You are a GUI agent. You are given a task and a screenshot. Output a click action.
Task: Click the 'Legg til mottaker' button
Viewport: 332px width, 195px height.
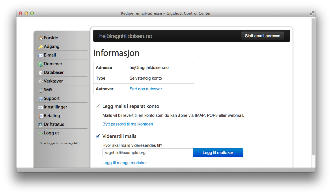(x=218, y=153)
